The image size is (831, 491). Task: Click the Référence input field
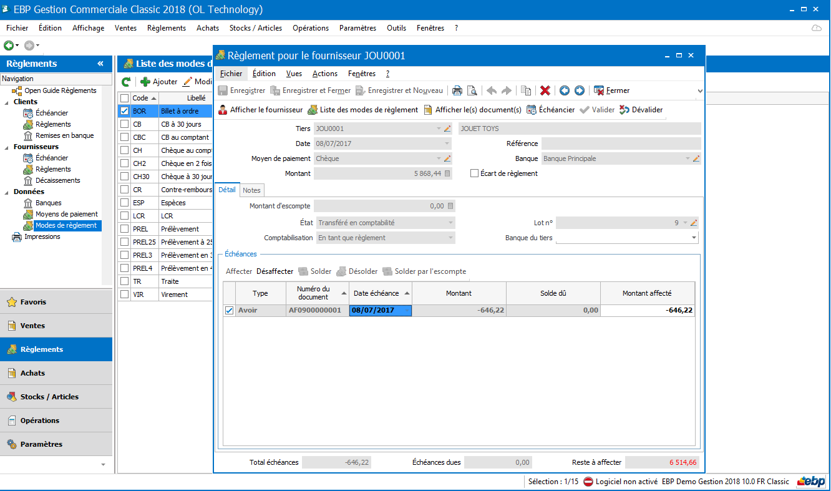(621, 143)
